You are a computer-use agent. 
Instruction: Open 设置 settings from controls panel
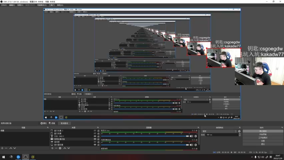(x=263, y=141)
